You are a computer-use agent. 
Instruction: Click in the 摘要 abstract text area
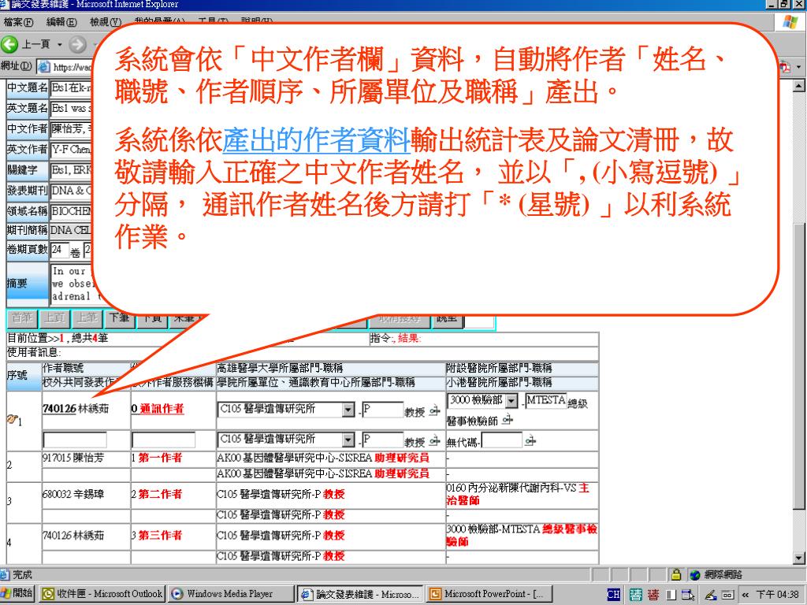(72, 284)
